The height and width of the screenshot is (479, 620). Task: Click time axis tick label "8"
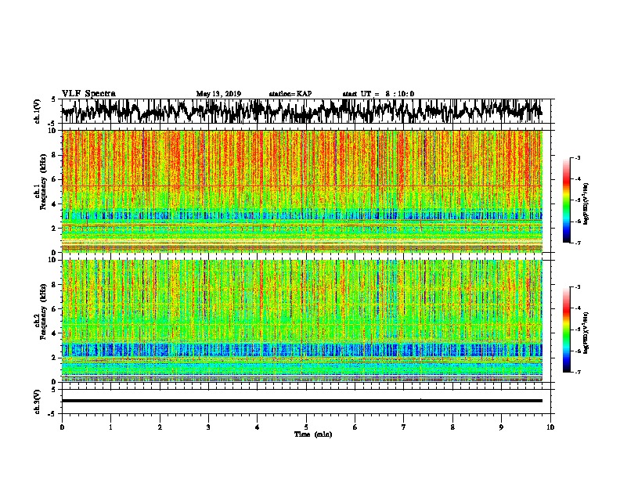point(452,427)
